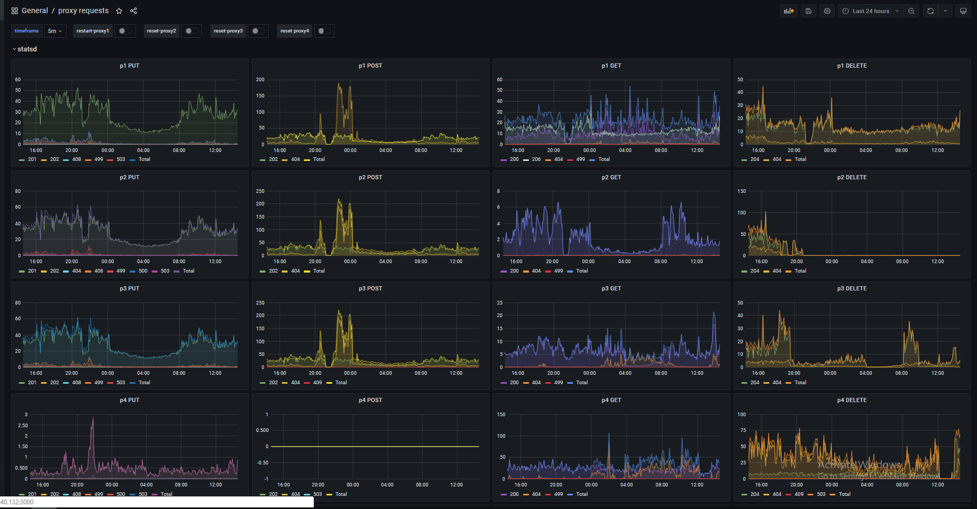Zoom out the time range
This screenshot has width=977, height=509.
[911, 11]
